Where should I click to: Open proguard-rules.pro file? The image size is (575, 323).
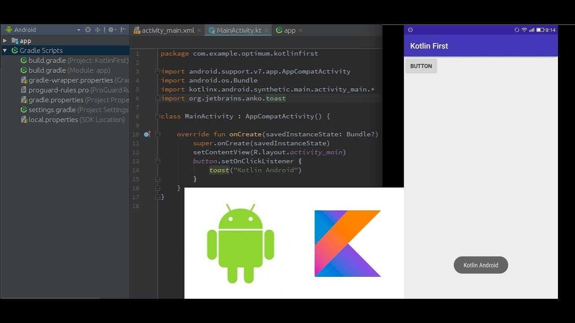(x=75, y=90)
